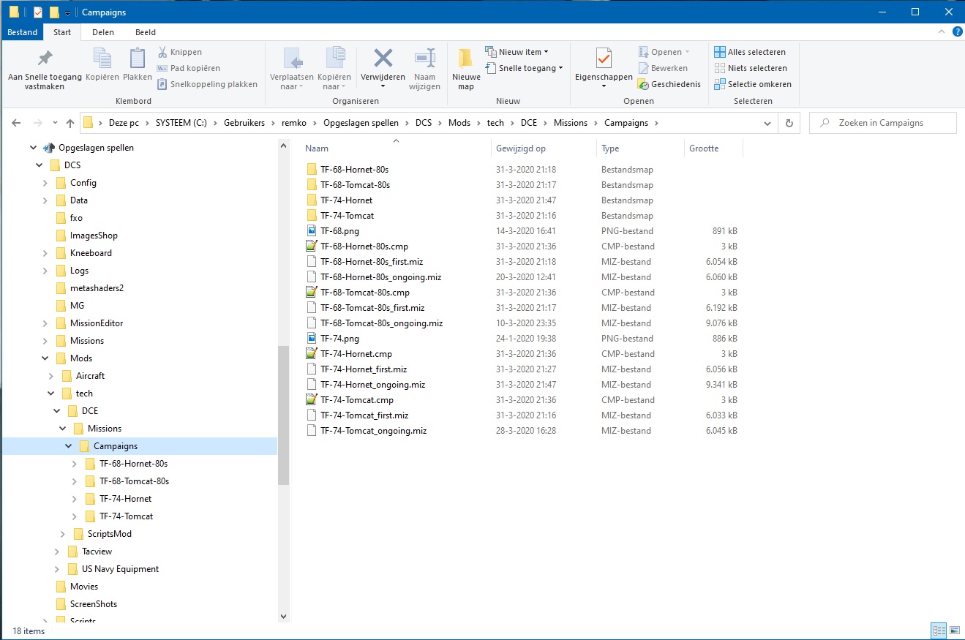Click DCS in the address breadcrumb

(x=424, y=123)
